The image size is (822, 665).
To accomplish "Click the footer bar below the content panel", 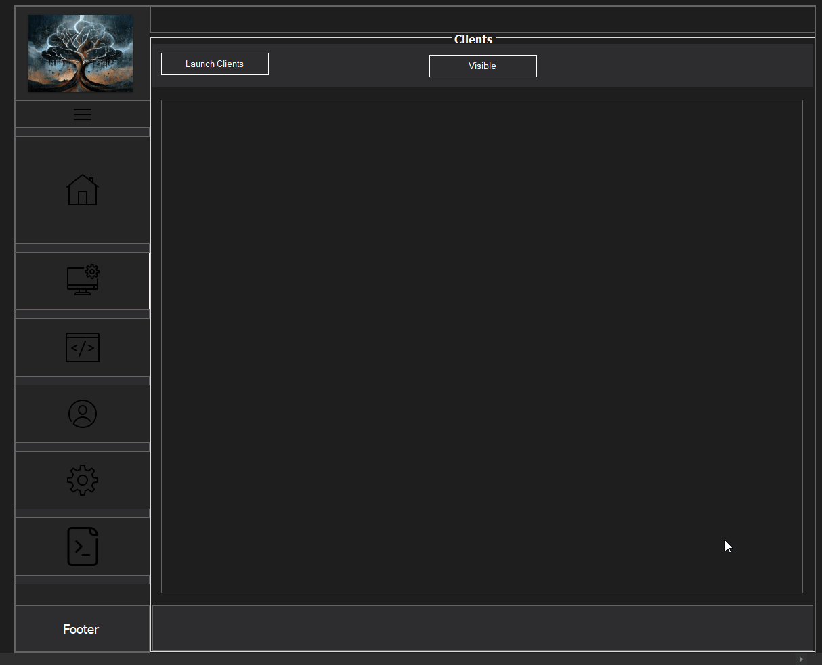I will coord(483,628).
